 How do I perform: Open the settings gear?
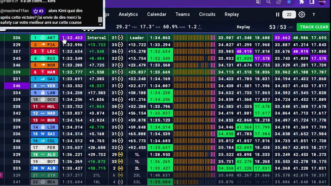pos(302,14)
